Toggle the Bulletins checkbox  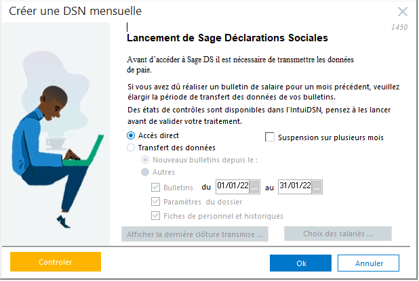157,187
